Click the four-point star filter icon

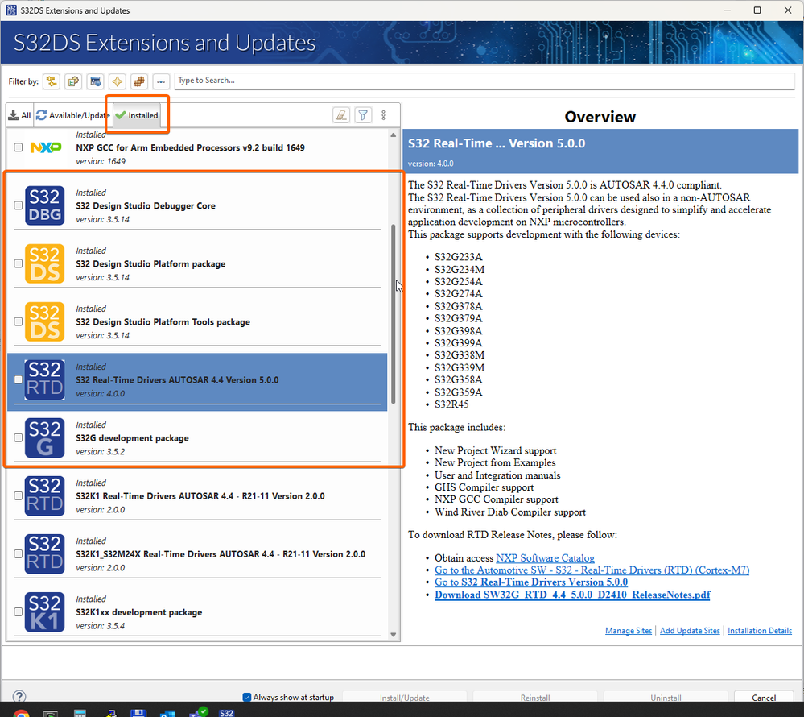tap(118, 81)
